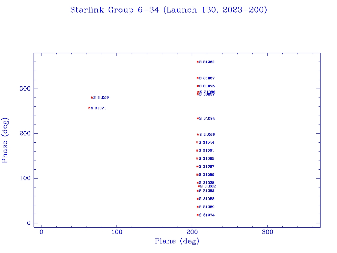Click the S 31061 satellite label text

tap(206, 151)
